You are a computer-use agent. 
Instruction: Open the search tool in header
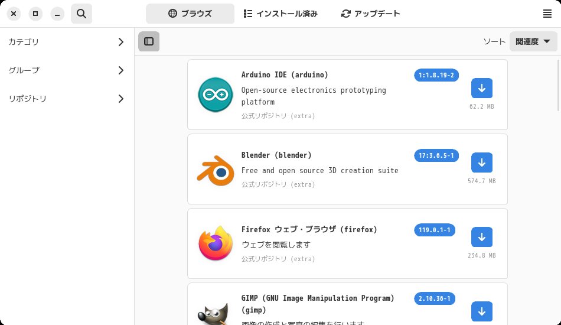pos(81,14)
